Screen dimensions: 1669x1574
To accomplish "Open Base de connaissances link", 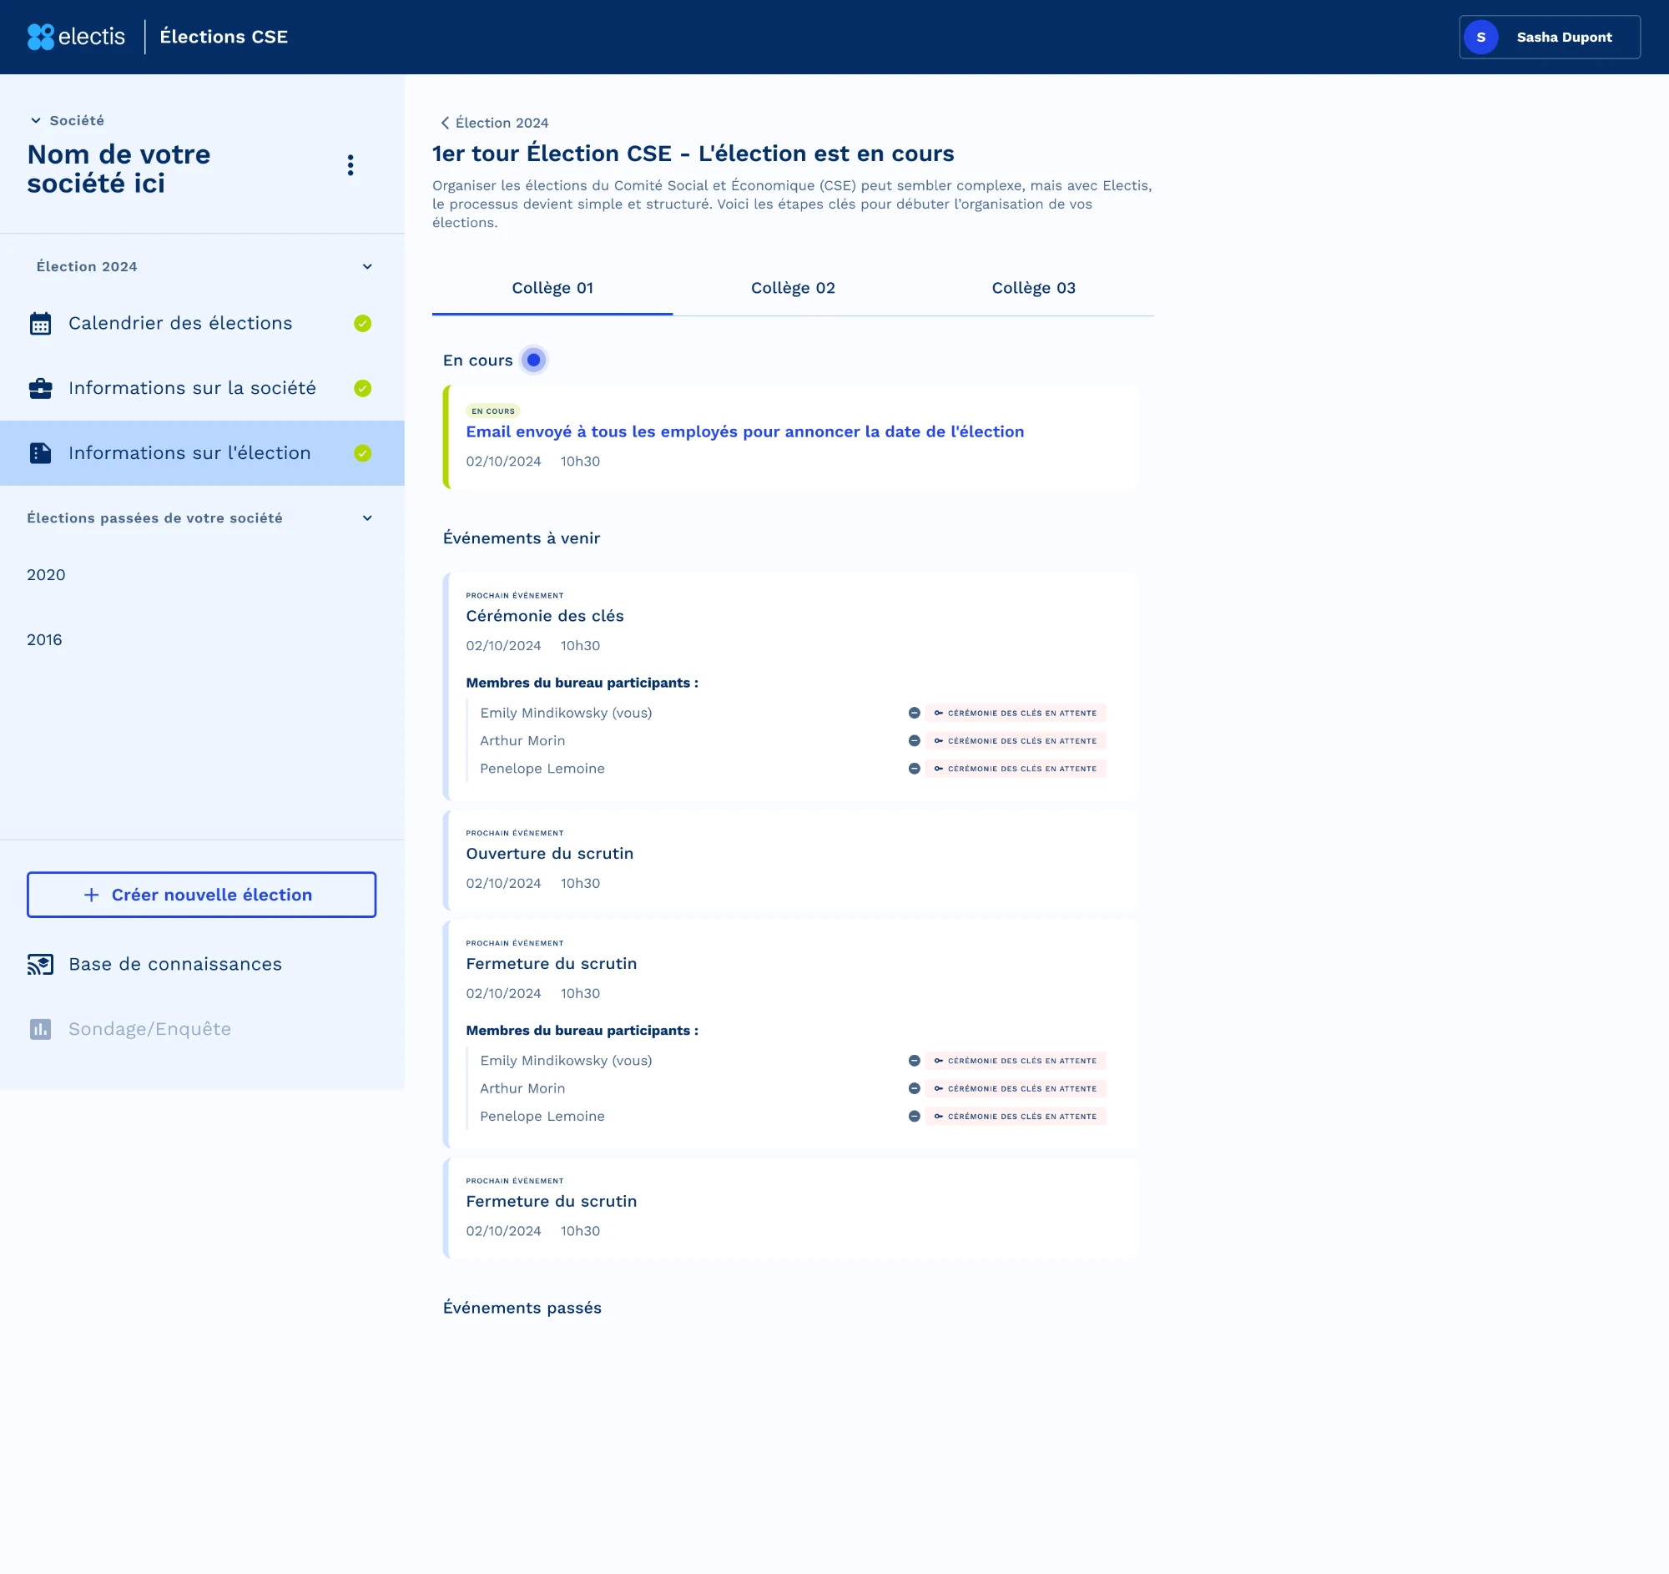I will tap(175, 964).
